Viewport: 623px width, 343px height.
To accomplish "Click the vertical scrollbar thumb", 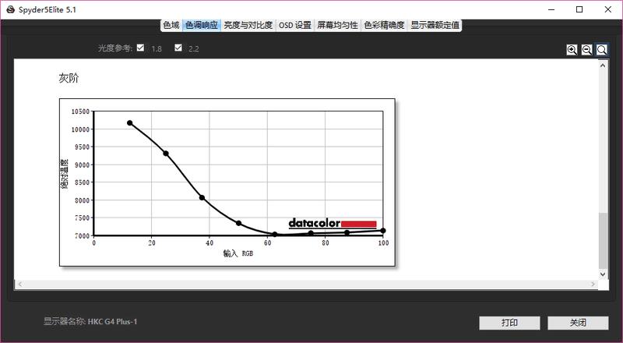I will tap(603, 241).
